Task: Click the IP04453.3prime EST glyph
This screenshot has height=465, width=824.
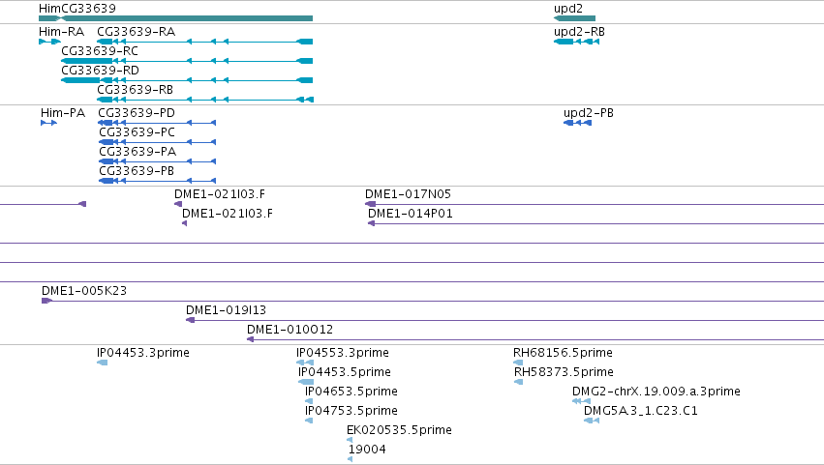Action: pos(103,363)
